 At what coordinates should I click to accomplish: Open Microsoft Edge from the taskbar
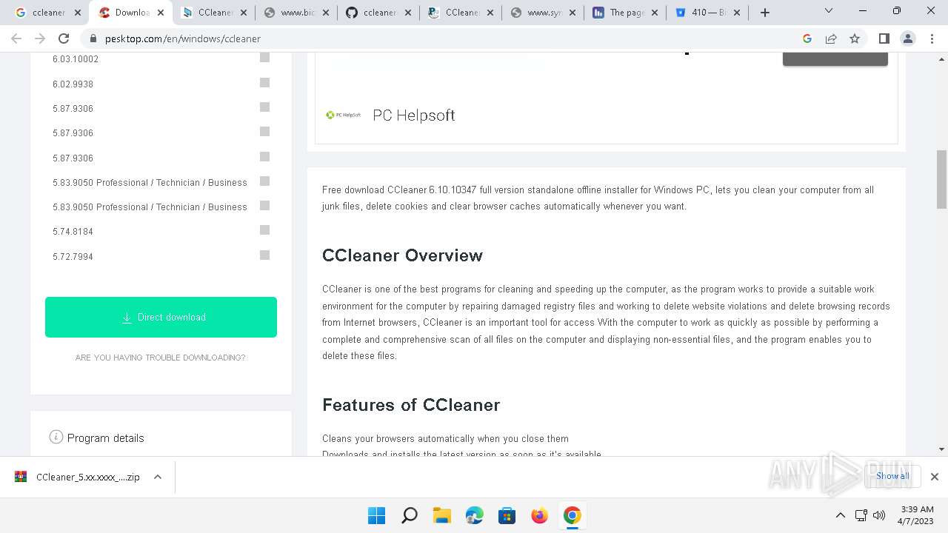click(474, 515)
